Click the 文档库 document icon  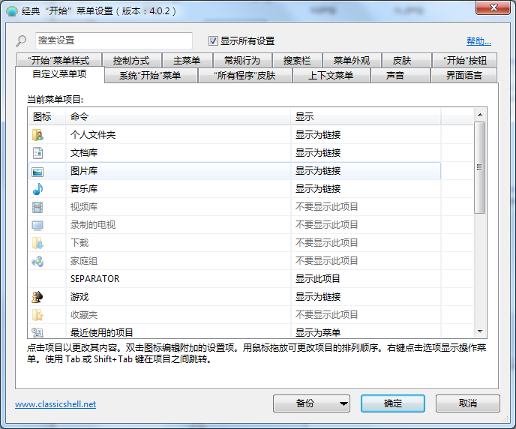(x=37, y=153)
